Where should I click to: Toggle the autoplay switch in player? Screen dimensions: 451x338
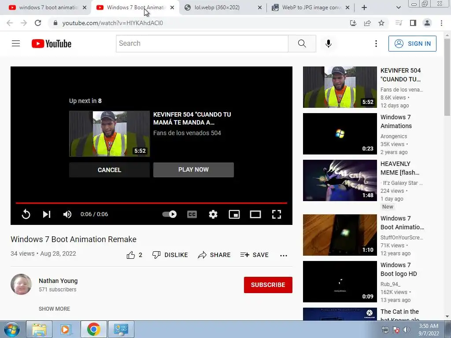pos(170,214)
